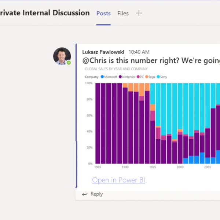Click the 1985 bar in chart

pos(98,123)
